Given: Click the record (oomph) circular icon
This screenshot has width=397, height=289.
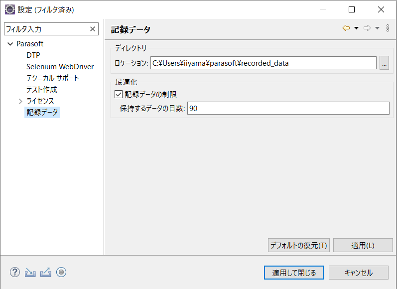Looking at the screenshot, I should (x=61, y=272).
